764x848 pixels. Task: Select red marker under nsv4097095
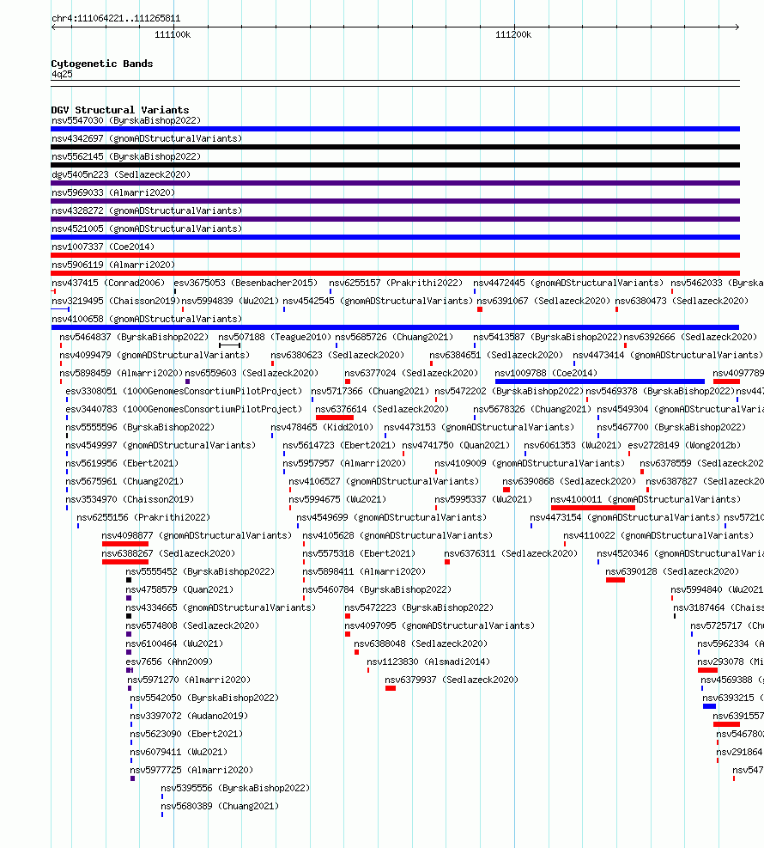pos(348,634)
